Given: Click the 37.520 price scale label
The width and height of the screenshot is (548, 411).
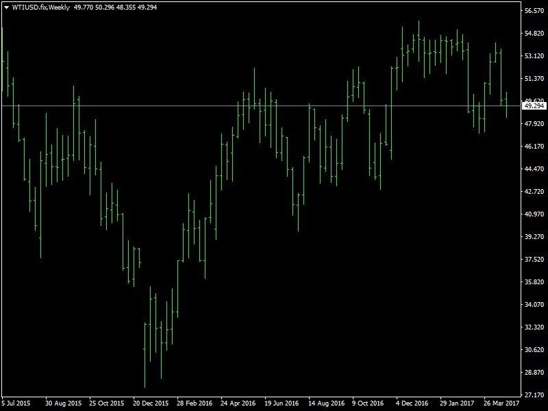Looking at the screenshot, I should [x=534, y=260].
